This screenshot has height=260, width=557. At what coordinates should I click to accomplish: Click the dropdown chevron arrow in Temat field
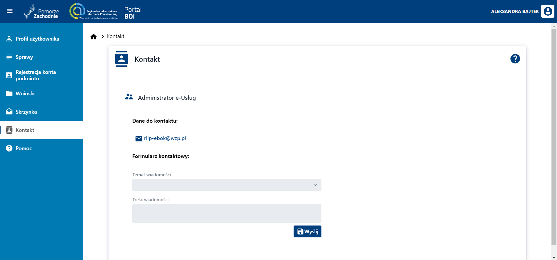(315, 185)
